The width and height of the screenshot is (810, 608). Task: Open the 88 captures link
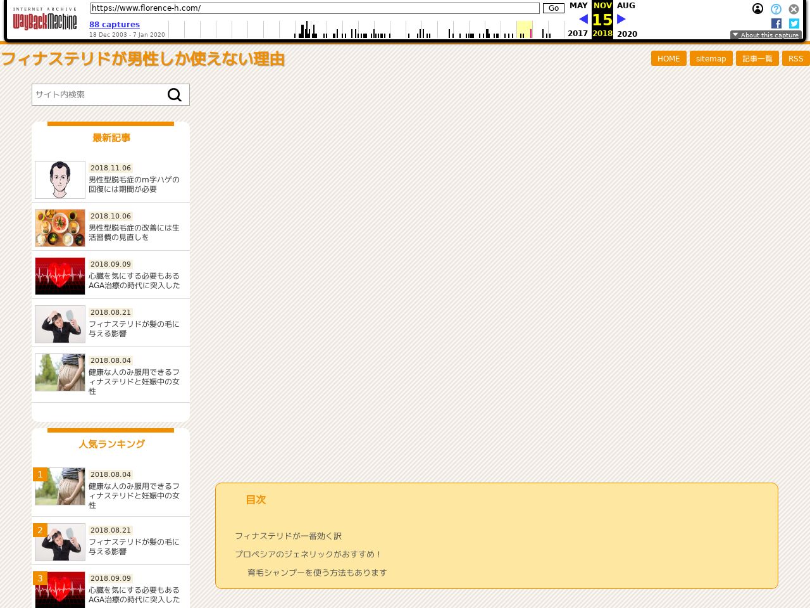pyautogui.click(x=115, y=25)
